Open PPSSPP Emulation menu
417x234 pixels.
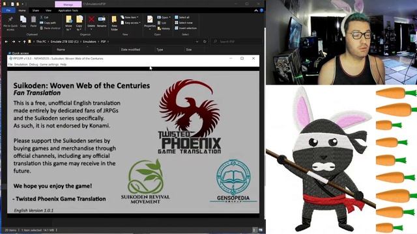[x=21, y=64]
